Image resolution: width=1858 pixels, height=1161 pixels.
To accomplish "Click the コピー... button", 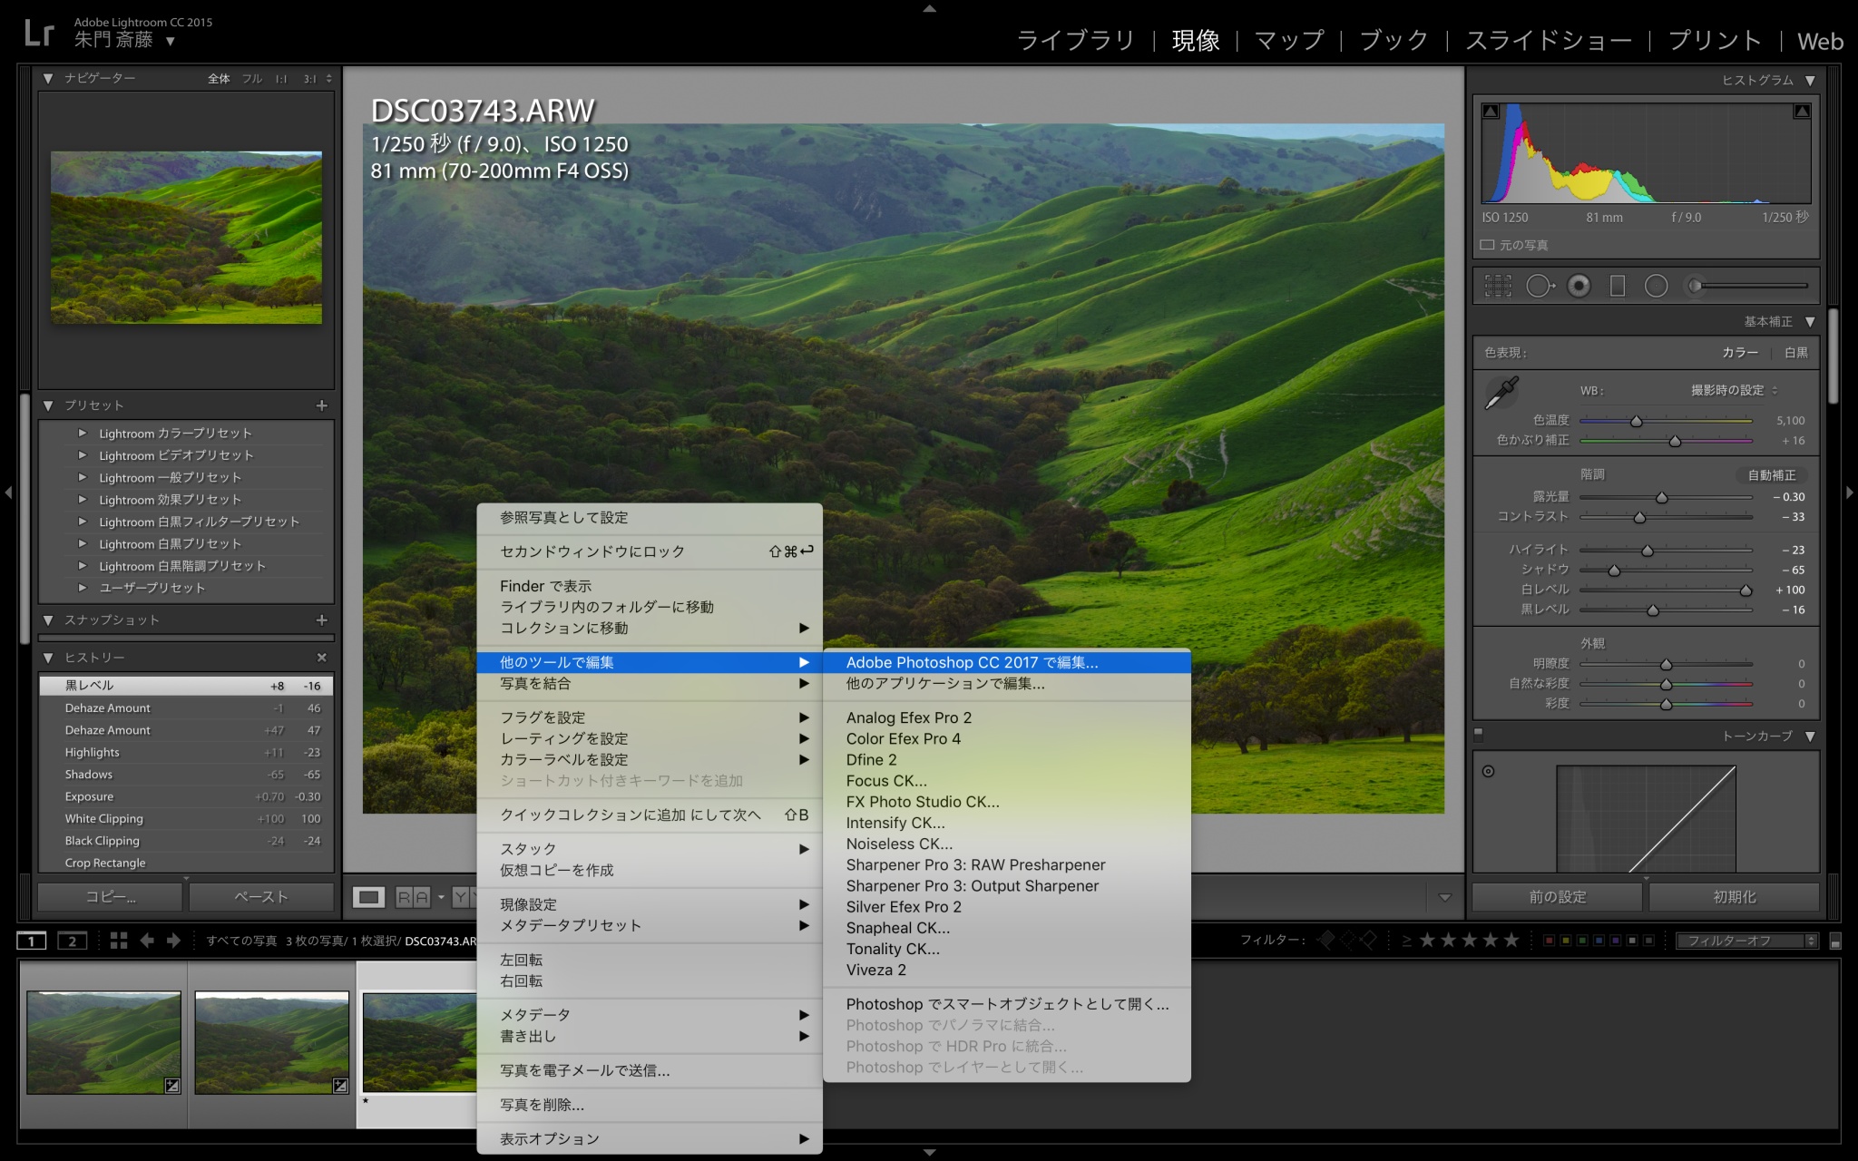I will [x=111, y=897].
